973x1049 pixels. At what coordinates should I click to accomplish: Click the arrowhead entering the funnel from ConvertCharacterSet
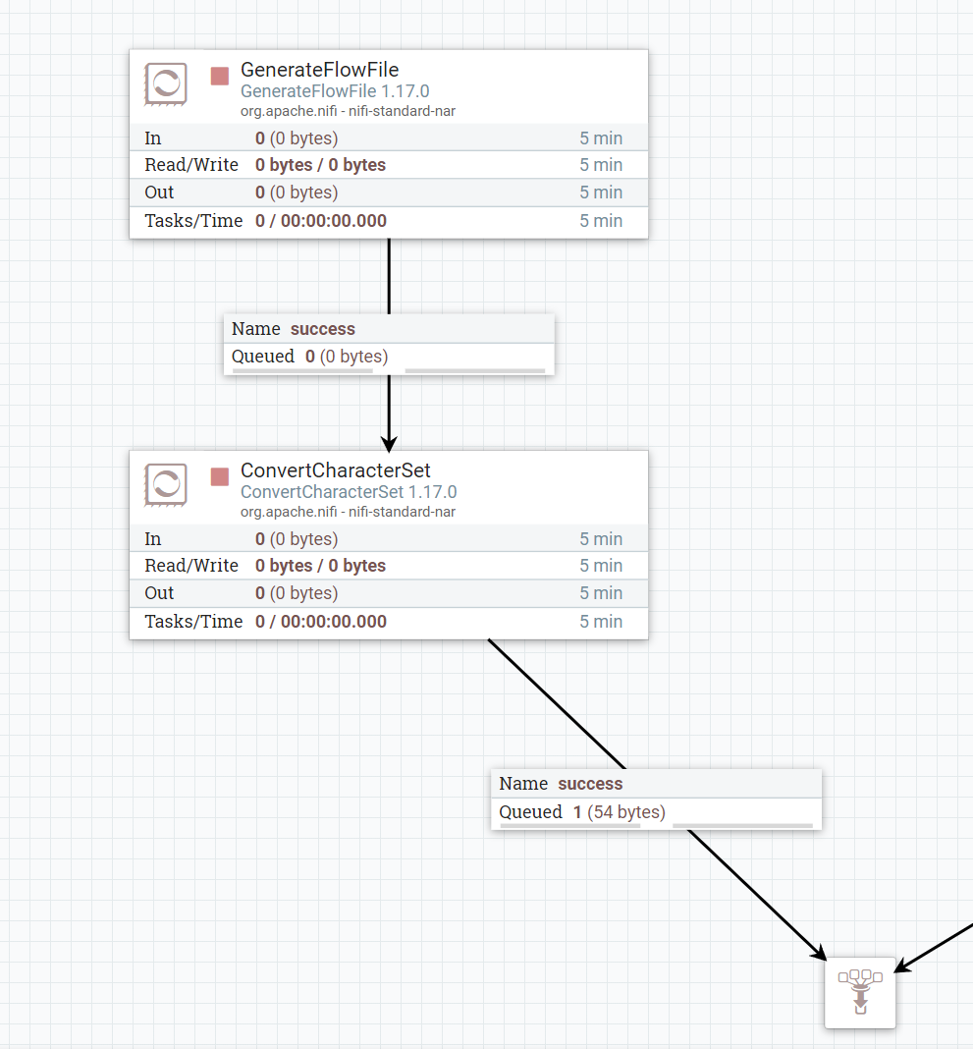coord(818,951)
